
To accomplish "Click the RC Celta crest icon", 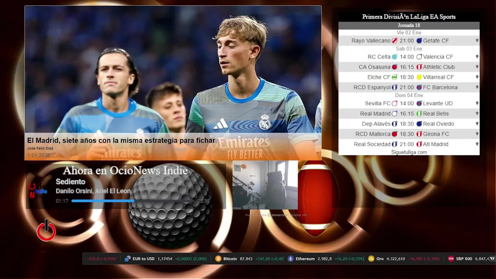I will coord(394,57).
